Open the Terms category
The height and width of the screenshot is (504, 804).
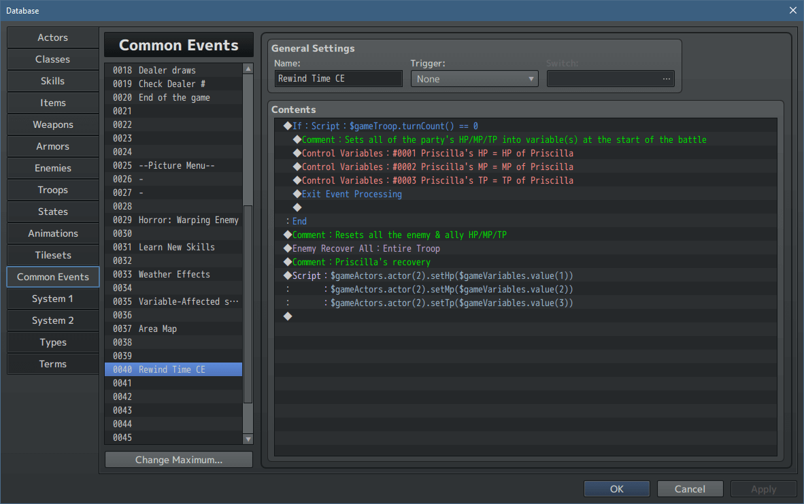tap(52, 364)
